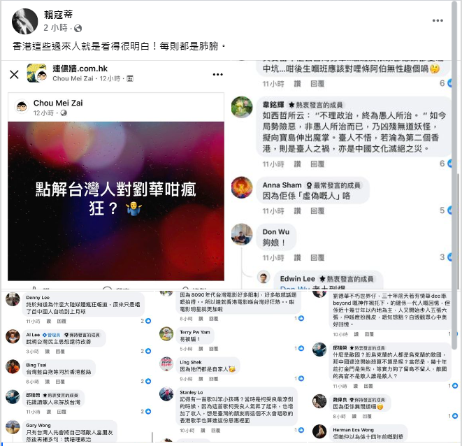This screenshot has height=446, width=462.
Task: Click the globe privacy icon beside 2 小時
Action: click(78, 28)
